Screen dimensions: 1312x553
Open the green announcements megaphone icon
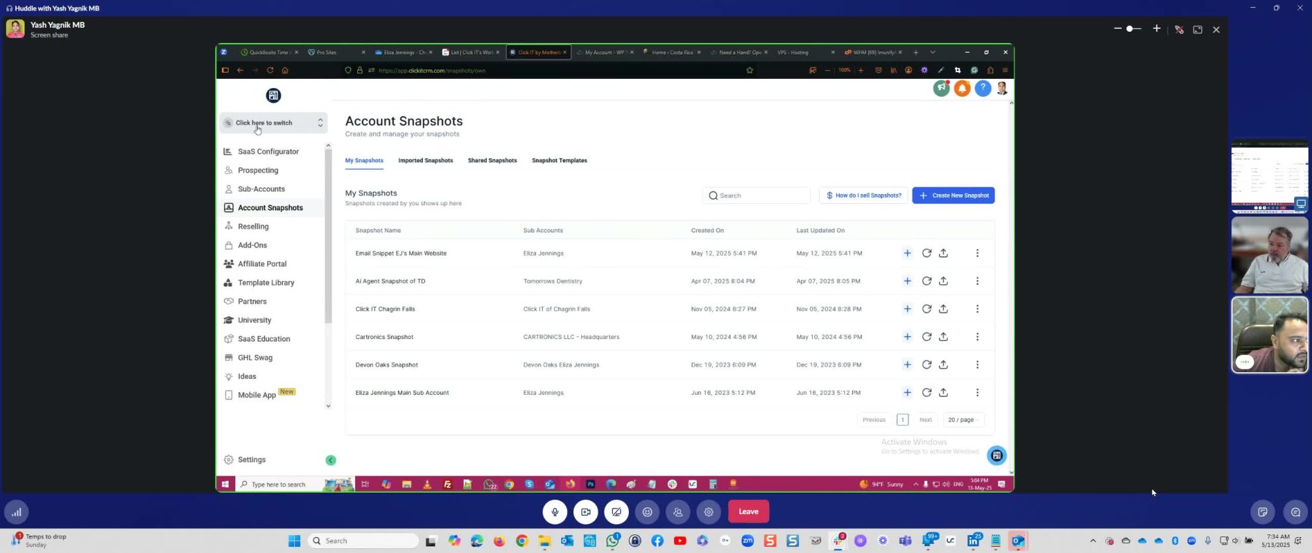tap(942, 87)
